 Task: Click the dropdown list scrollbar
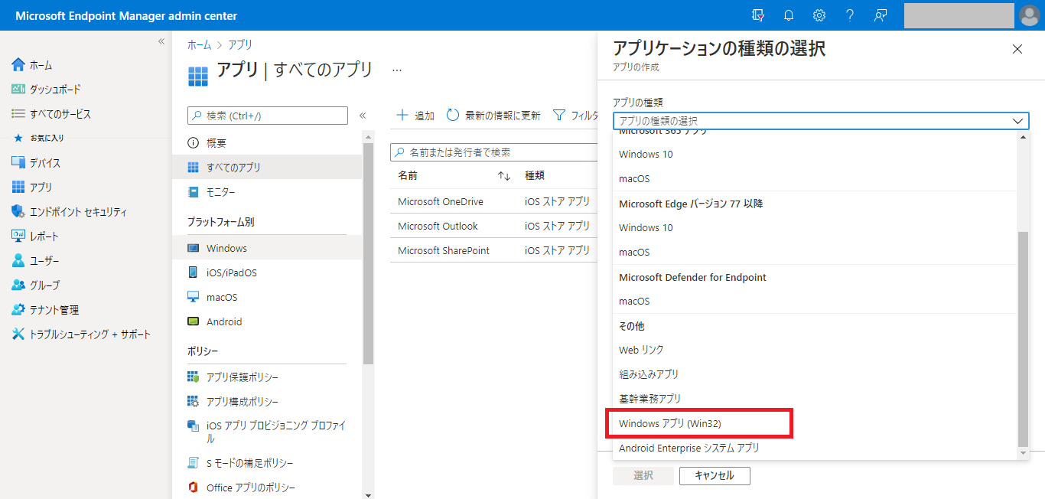[x=1024, y=338]
